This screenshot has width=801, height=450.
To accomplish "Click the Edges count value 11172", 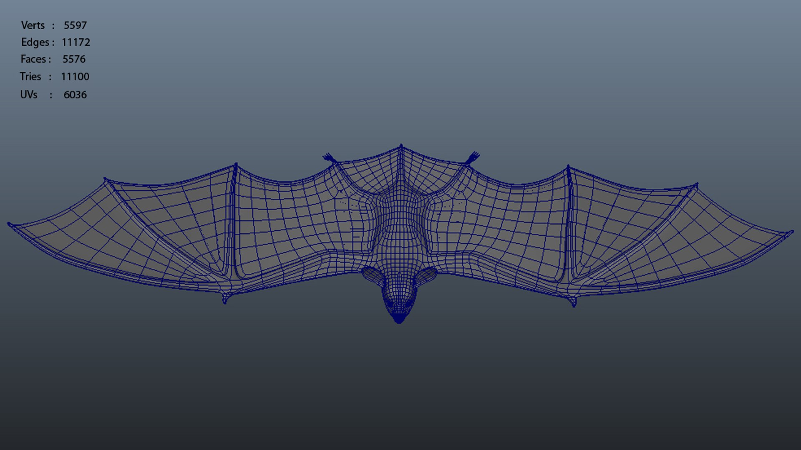I will [x=76, y=42].
